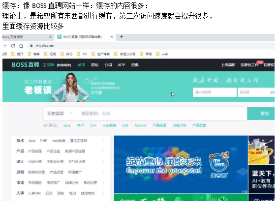Select hot job 产品经理 link
Viewport: 279px width, 206px height.
tap(159, 125)
